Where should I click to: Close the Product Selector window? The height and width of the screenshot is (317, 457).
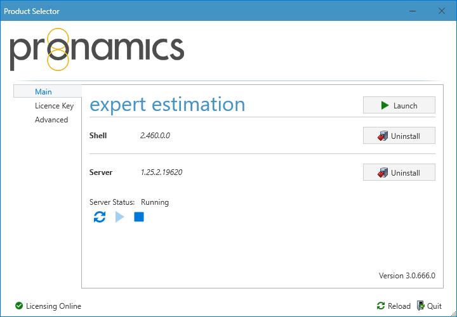[442, 11]
